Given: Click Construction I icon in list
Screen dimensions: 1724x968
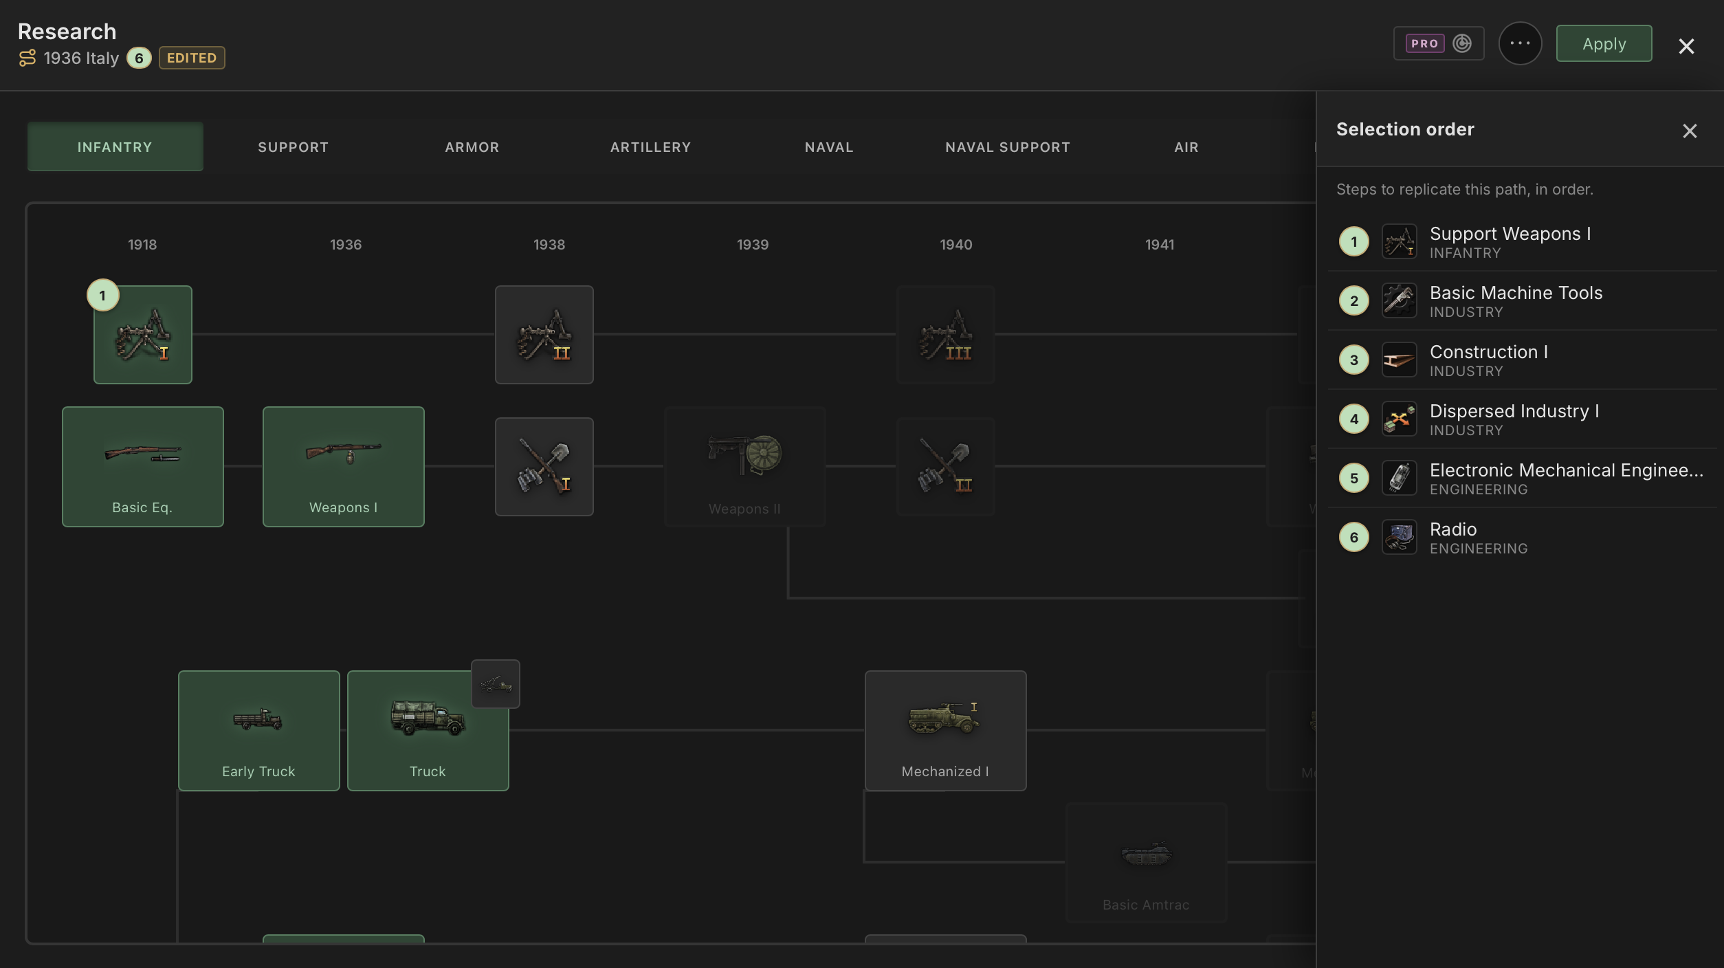Looking at the screenshot, I should point(1400,360).
